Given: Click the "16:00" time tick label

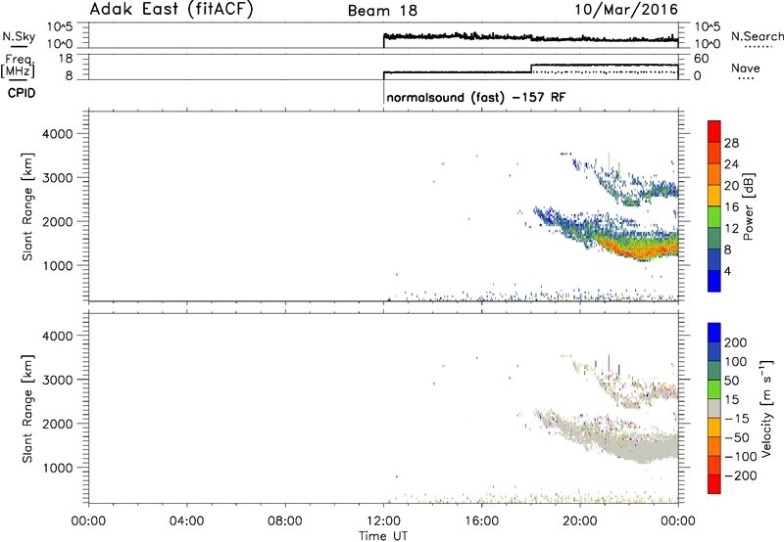Looking at the screenshot, I should [481, 521].
